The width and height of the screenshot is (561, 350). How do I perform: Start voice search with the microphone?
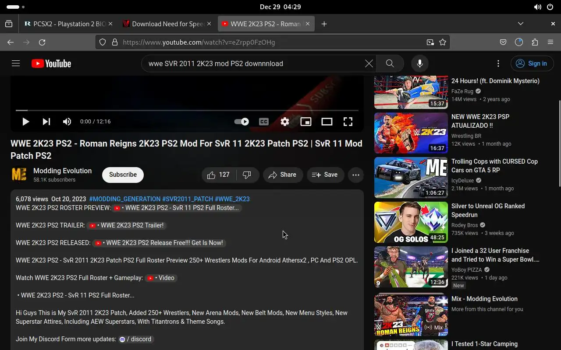(x=419, y=63)
